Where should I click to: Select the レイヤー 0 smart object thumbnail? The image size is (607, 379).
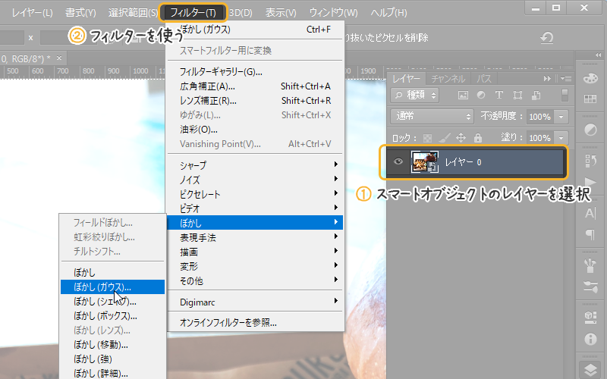click(x=425, y=161)
